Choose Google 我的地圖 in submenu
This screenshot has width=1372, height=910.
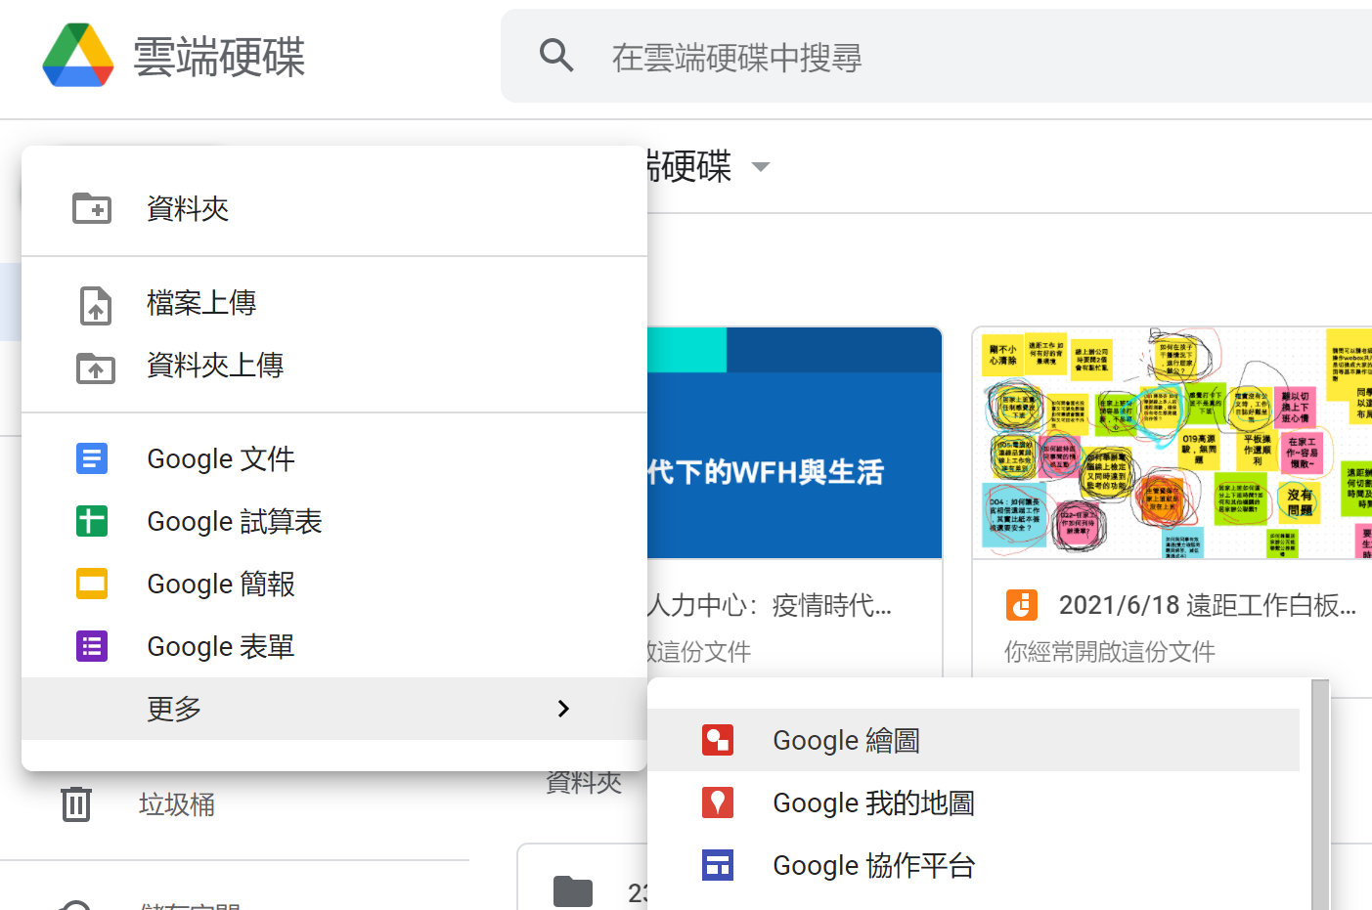973,802
